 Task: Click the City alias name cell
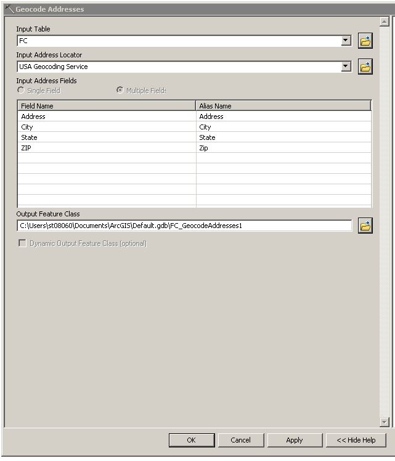283,127
